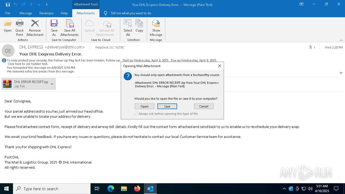Click recipient HelpDesk JSC "ASTEL"
This screenshot has height=194, width=345.
tap(110, 47)
